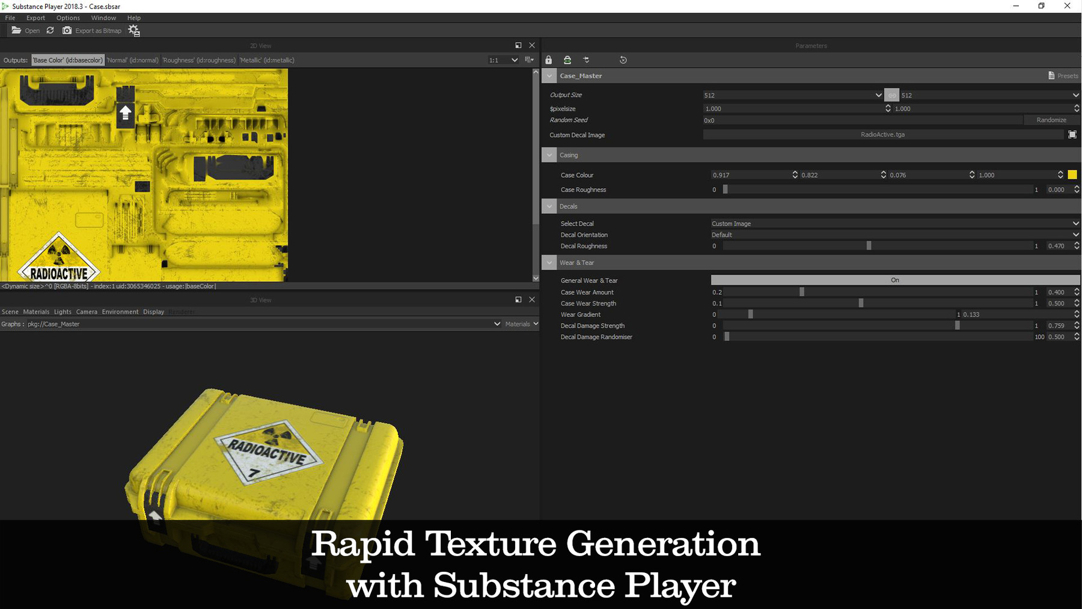This screenshot has height=609, width=1082.
Task: Open the Decal Orientation dropdown
Action: (1075, 234)
